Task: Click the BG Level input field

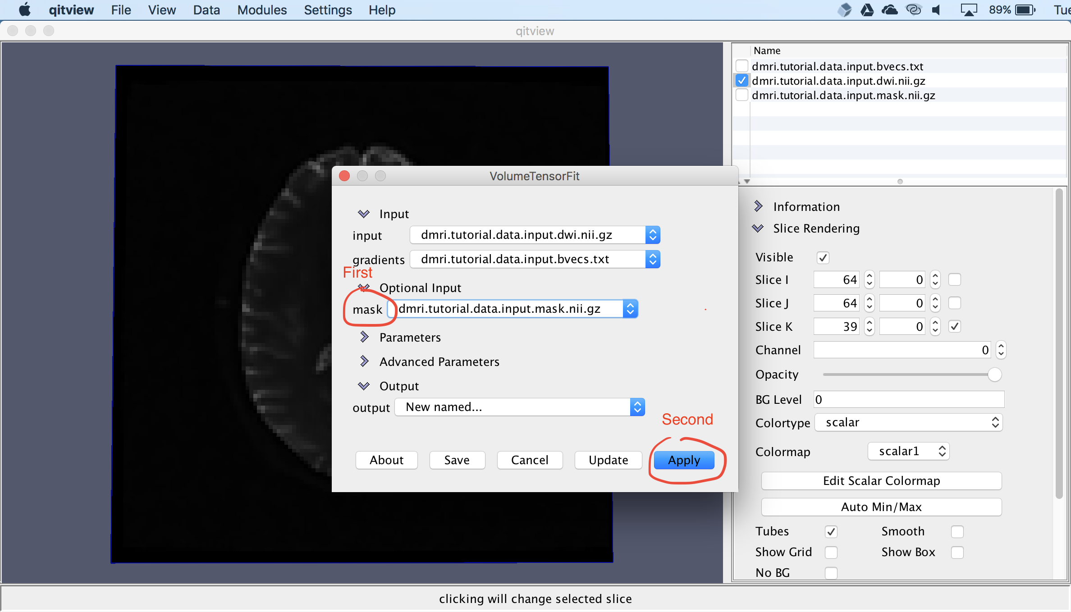Action: pos(909,400)
